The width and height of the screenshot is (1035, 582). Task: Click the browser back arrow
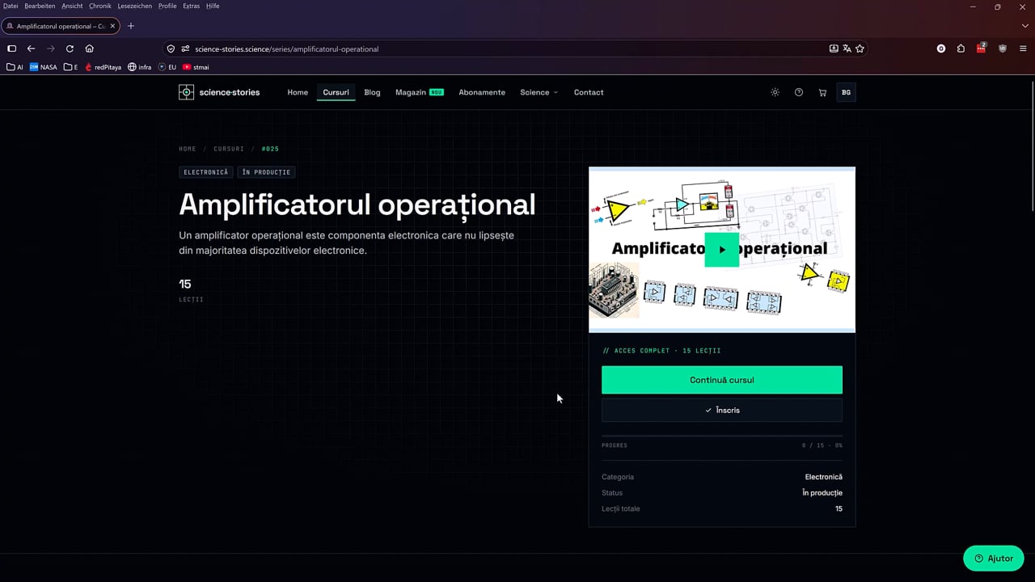31,48
